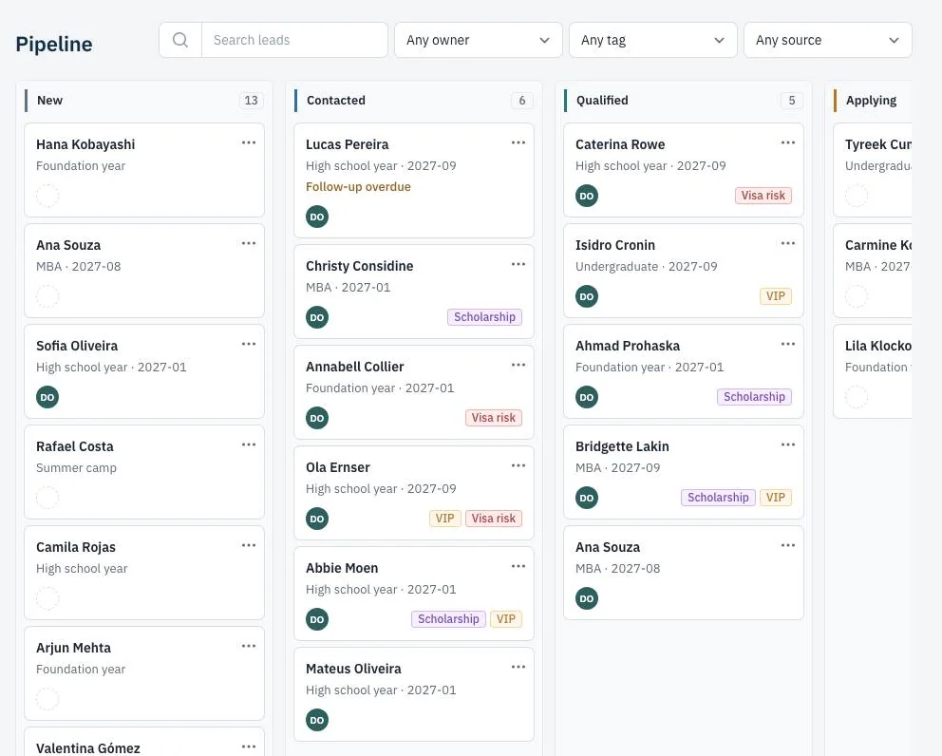
Task: Click the Visa risk tag on Annabell Collier's card
Action: coord(493,418)
